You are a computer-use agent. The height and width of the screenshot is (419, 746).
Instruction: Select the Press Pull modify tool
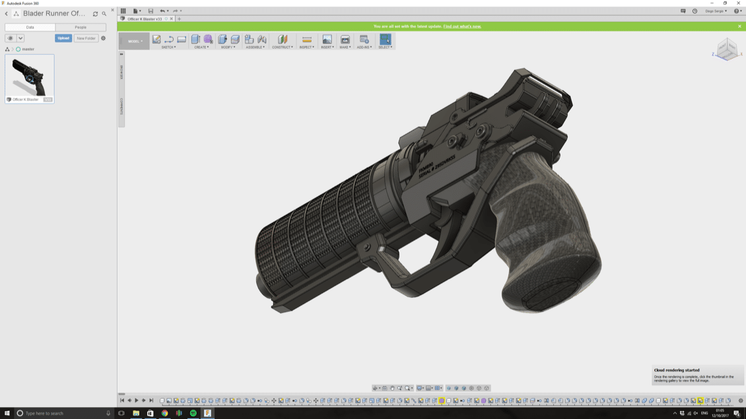[x=222, y=40]
